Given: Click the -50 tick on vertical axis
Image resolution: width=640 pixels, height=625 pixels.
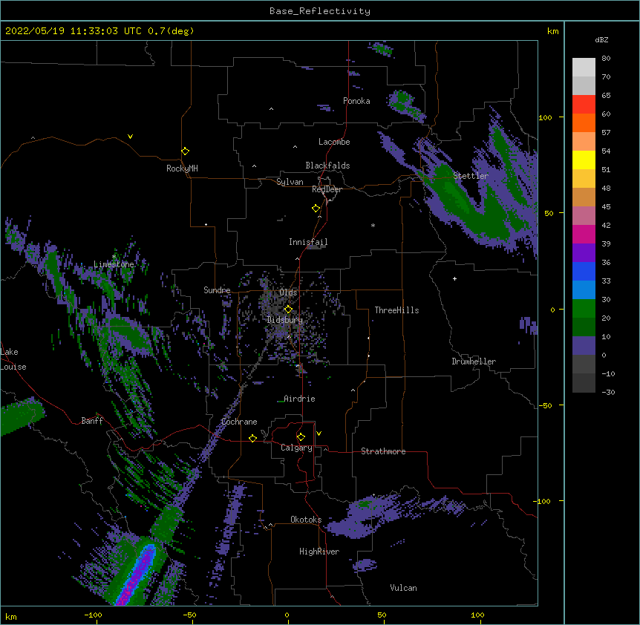Looking at the screenshot, I should click(x=545, y=405).
